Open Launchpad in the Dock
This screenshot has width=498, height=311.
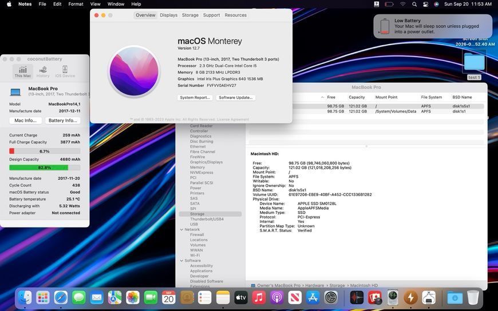(x=43, y=298)
